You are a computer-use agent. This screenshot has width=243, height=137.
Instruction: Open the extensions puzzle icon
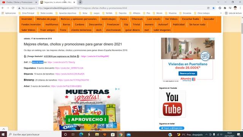coord(225,8)
